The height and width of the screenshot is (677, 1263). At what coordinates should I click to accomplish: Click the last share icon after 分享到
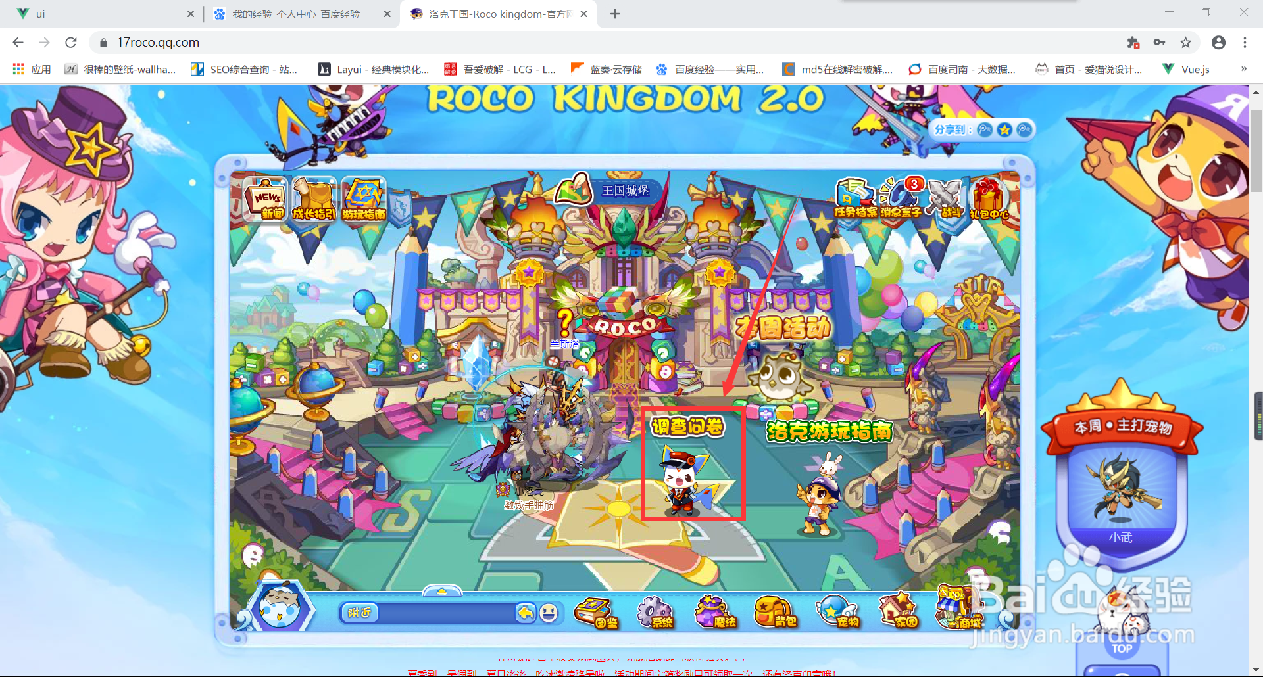[x=1024, y=129]
